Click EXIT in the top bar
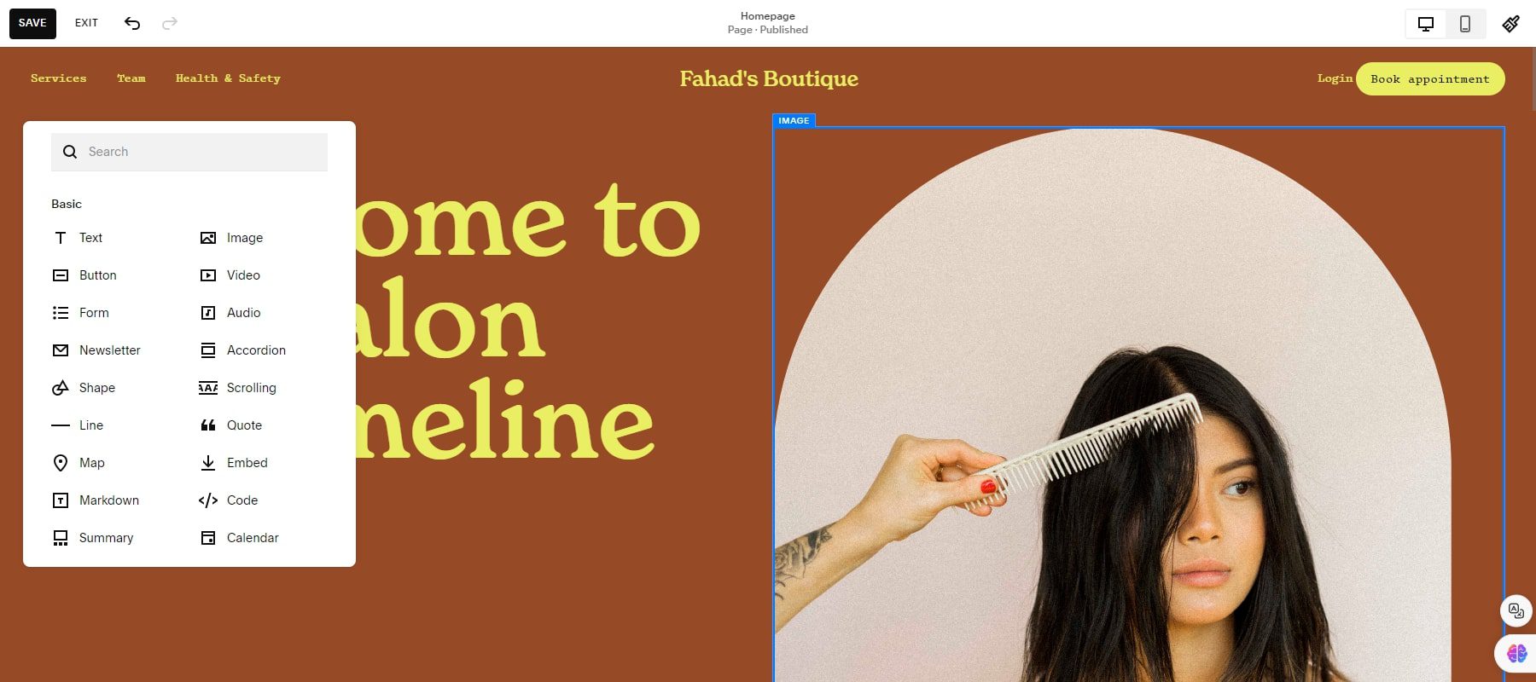 pos(86,23)
